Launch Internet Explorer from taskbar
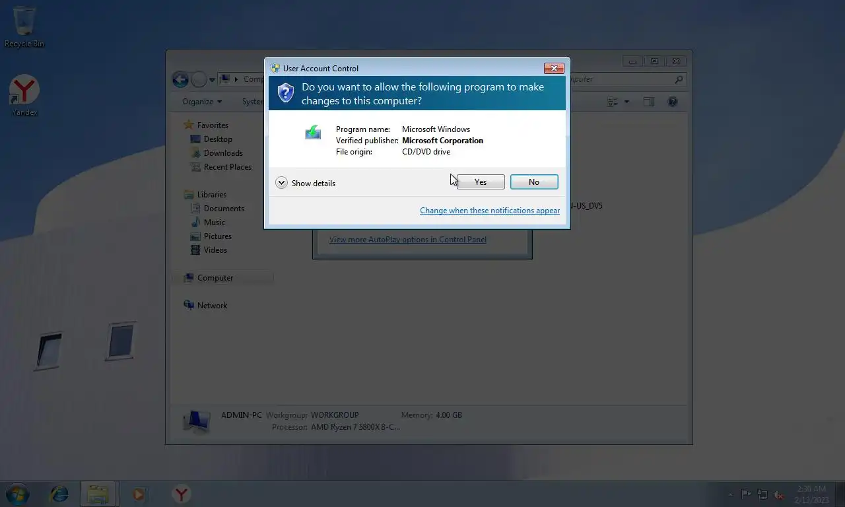This screenshot has width=845, height=507. pyautogui.click(x=59, y=494)
